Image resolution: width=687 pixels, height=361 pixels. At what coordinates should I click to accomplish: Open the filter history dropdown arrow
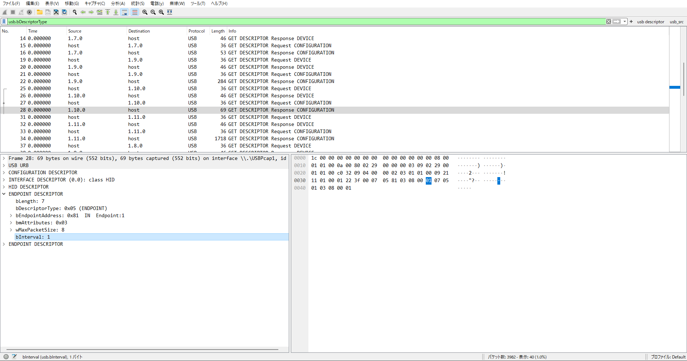tap(625, 21)
